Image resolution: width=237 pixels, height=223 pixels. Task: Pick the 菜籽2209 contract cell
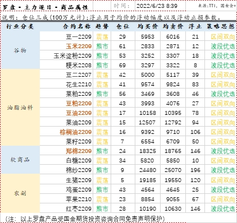[79, 142]
